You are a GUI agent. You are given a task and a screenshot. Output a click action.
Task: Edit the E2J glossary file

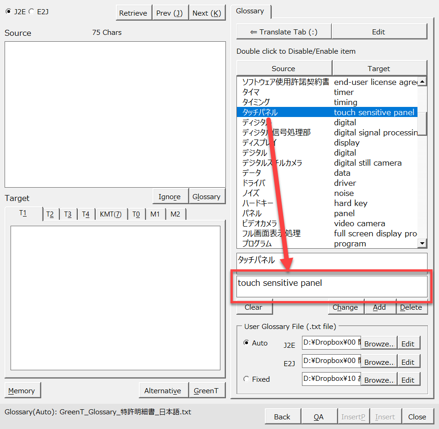point(408,362)
